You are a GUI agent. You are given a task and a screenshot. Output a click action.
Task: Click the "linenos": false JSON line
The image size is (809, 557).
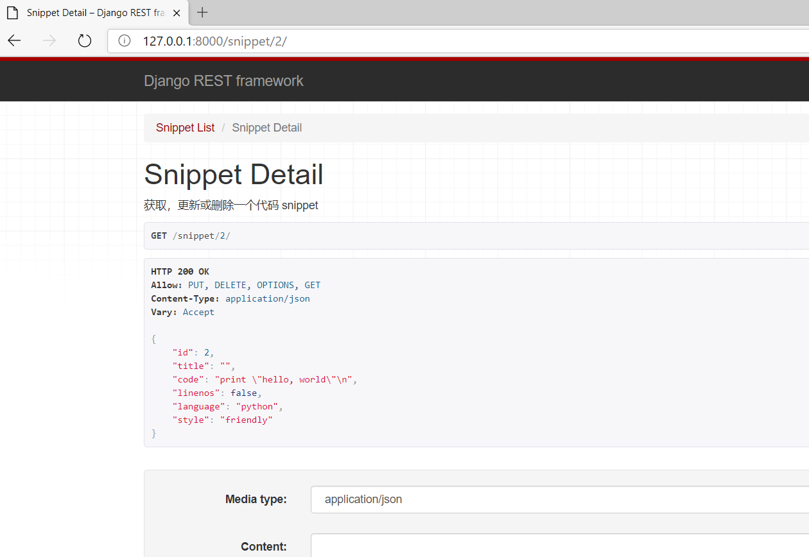point(217,393)
